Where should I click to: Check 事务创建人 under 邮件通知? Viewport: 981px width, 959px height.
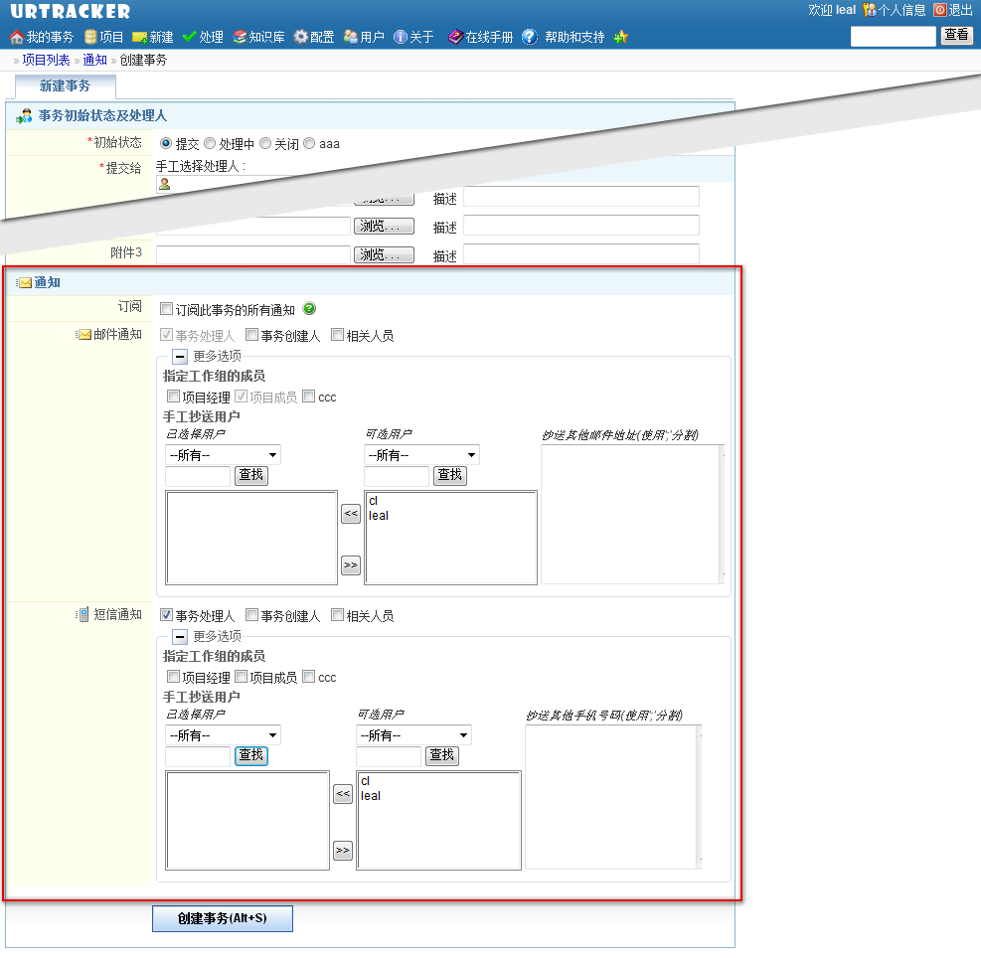(x=252, y=335)
